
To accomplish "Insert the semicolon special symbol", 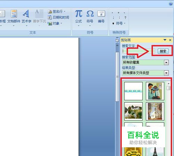I will pos(113,18).
